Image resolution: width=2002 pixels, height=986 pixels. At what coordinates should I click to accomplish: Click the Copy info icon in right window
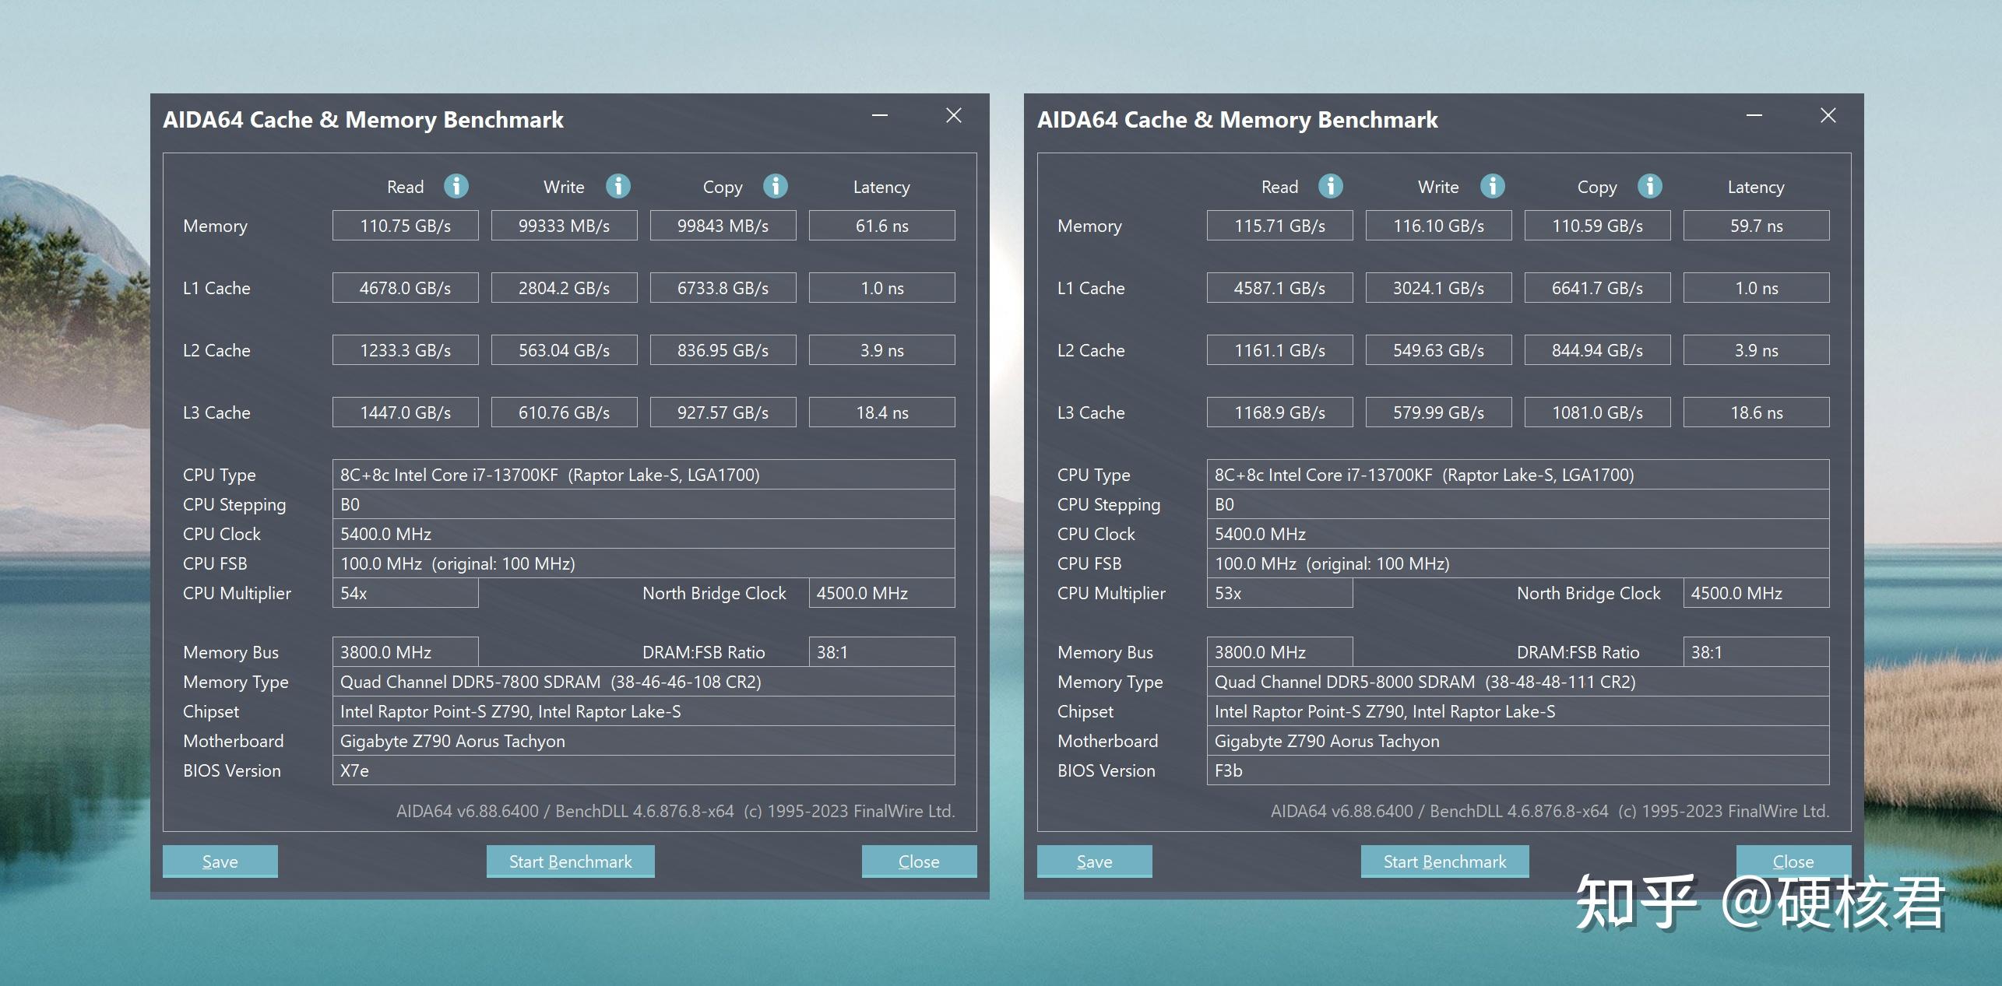click(x=1651, y=186)
